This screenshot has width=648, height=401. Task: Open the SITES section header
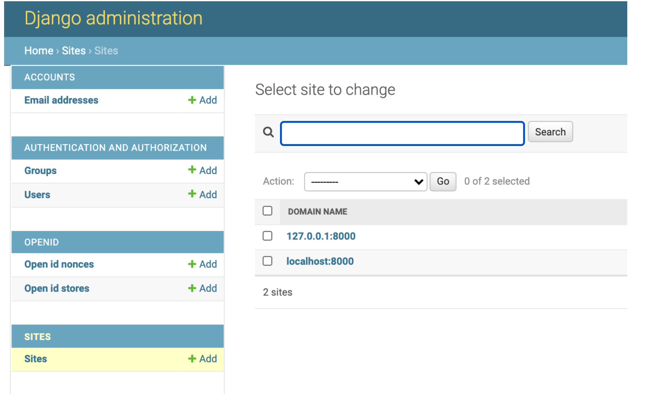click(37, 337)
